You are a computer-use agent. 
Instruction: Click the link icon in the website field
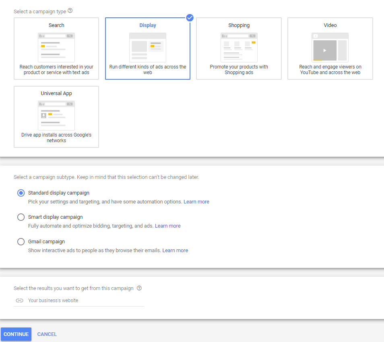pyautogui.click(x=20, y=300)
